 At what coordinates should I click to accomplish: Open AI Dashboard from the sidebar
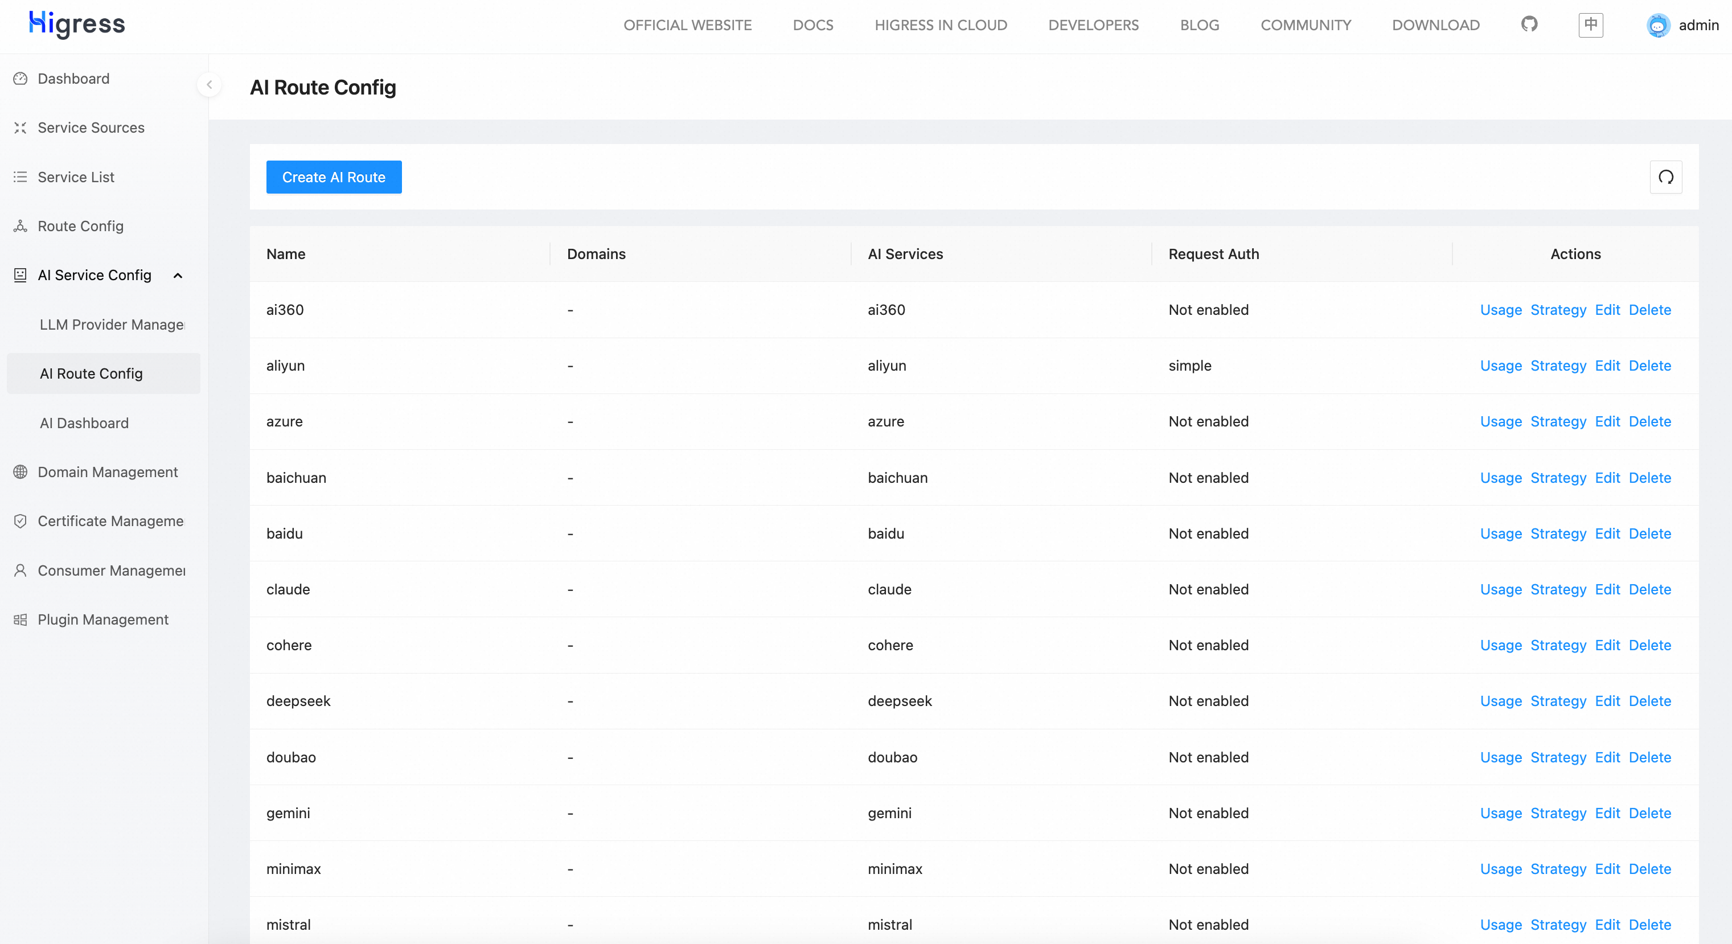[84, 423]
